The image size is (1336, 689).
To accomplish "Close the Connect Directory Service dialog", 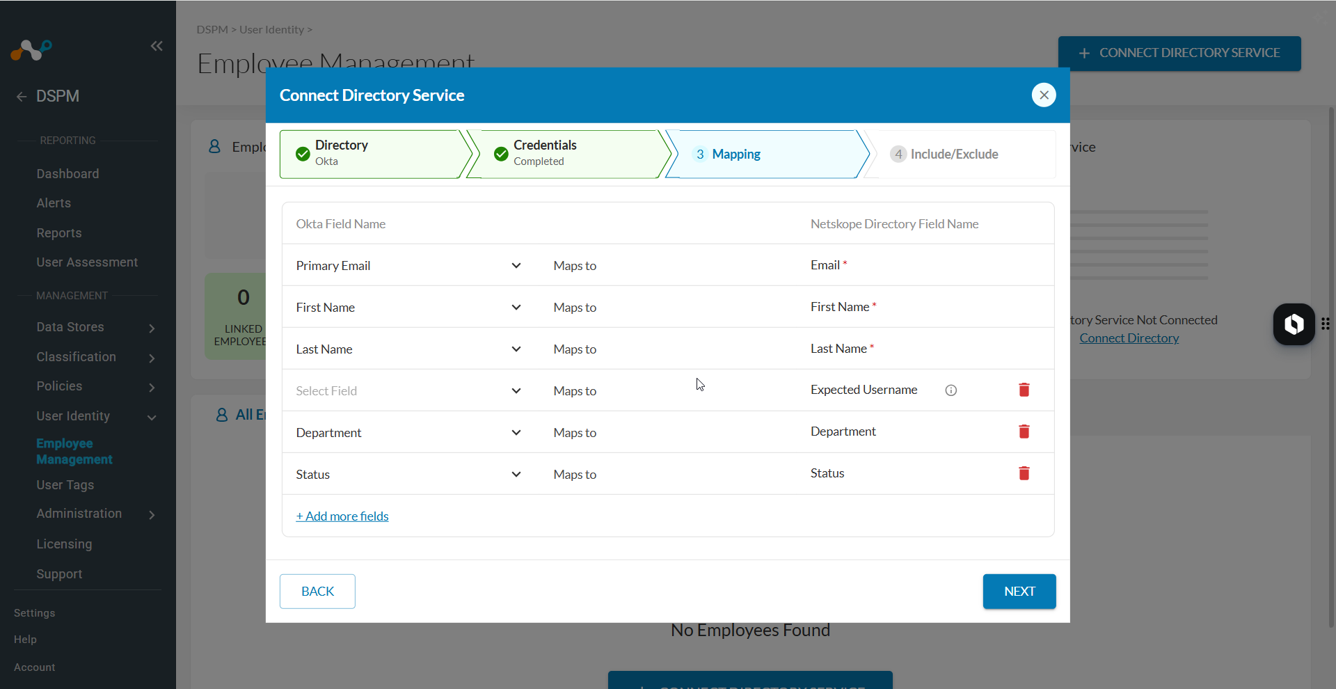I will point(1044,95).
